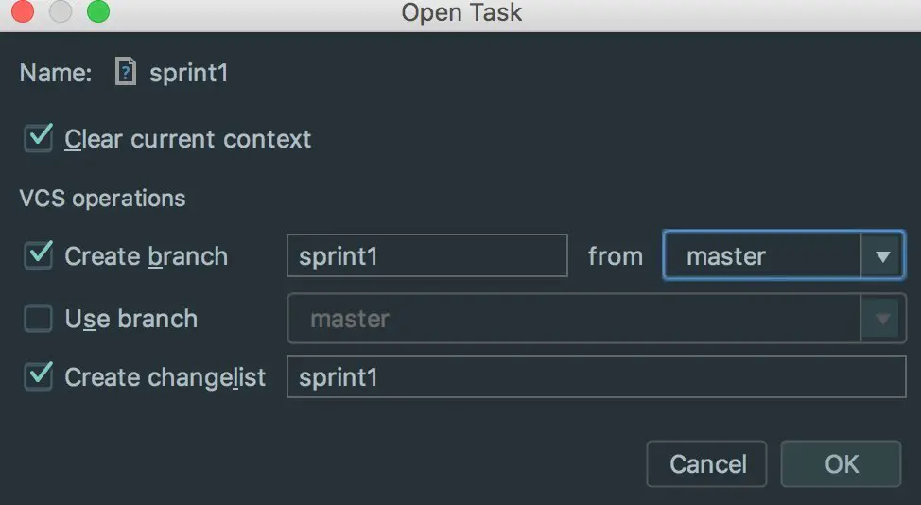Screen dimensions: 921x505
Task: Uncheck the Clear current context checkbox
Action: tap(39, 138)
